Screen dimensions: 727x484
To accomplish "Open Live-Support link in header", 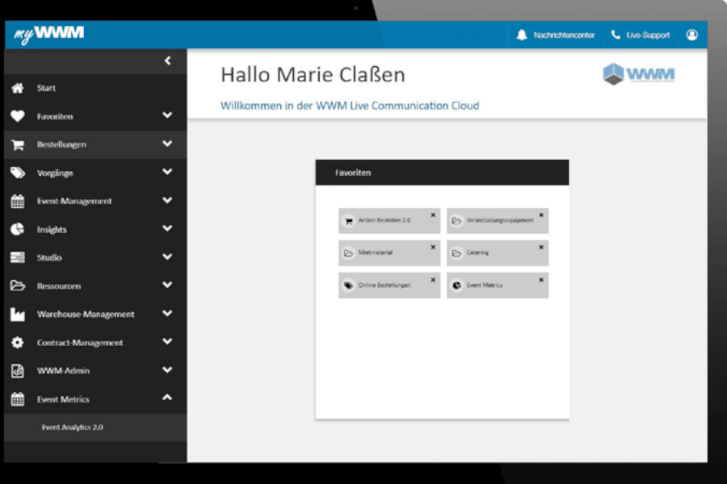I will point(648,35).
